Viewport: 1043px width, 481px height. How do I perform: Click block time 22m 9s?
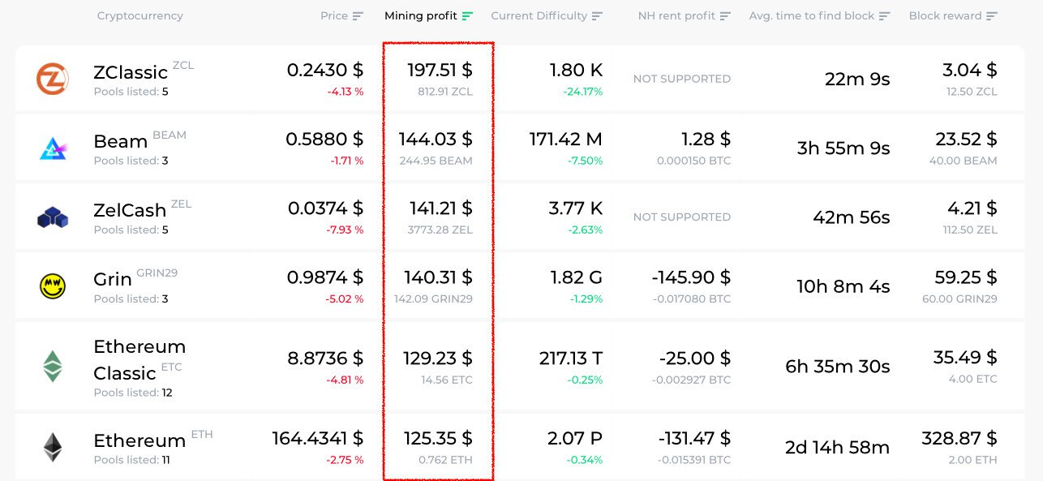(857, 79)
